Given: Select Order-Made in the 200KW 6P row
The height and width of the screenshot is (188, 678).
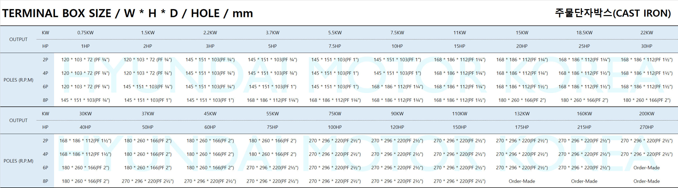Looking at the screenshot, I should (646, 168).
